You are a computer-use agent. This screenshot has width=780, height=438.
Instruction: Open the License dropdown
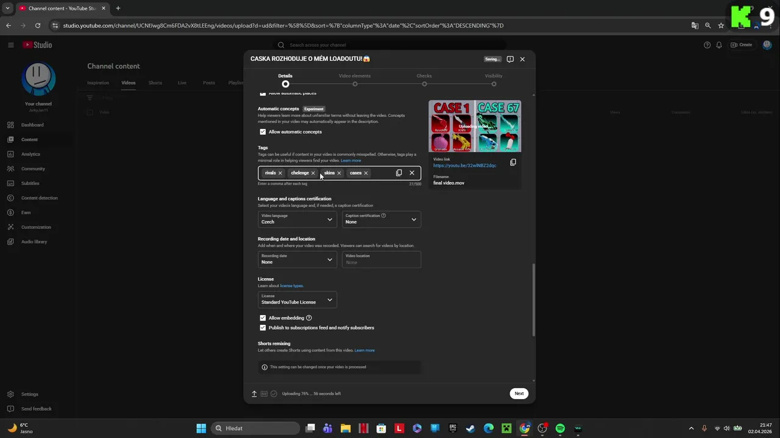point(297,299)
